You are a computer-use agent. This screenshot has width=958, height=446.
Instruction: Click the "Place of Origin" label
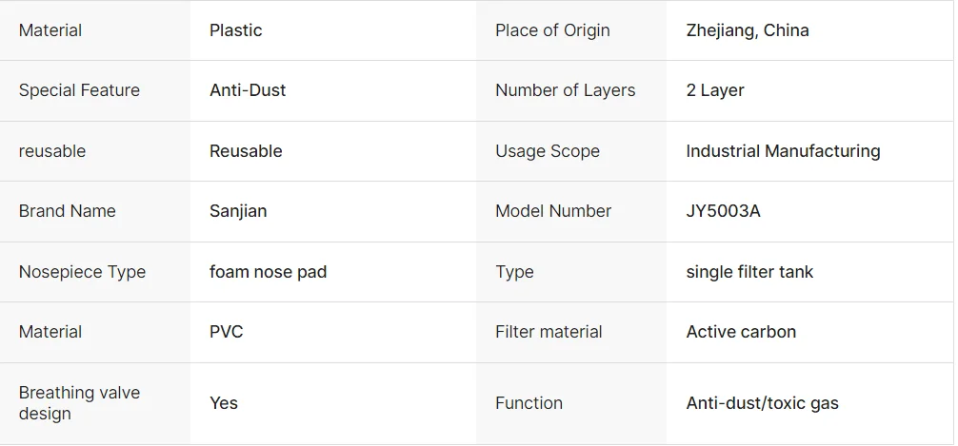pyautogui.click(x=552, y=30)
